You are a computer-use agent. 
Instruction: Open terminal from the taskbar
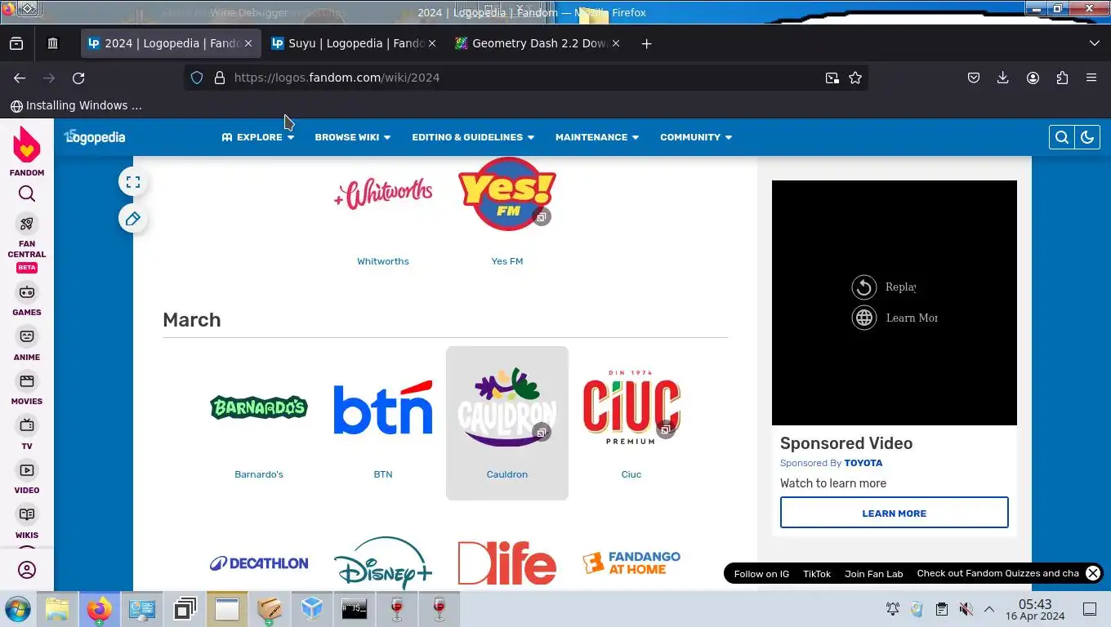pyautogui.click(x=355, y=609)
